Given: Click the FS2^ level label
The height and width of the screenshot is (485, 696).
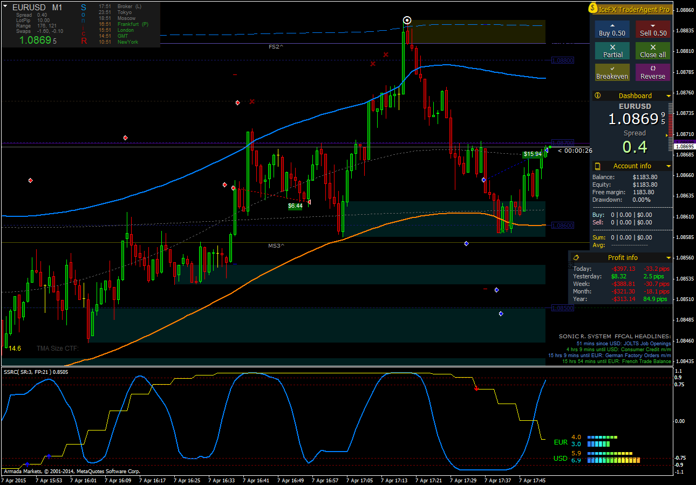Looking at the screenshot, I should [276, 47].
